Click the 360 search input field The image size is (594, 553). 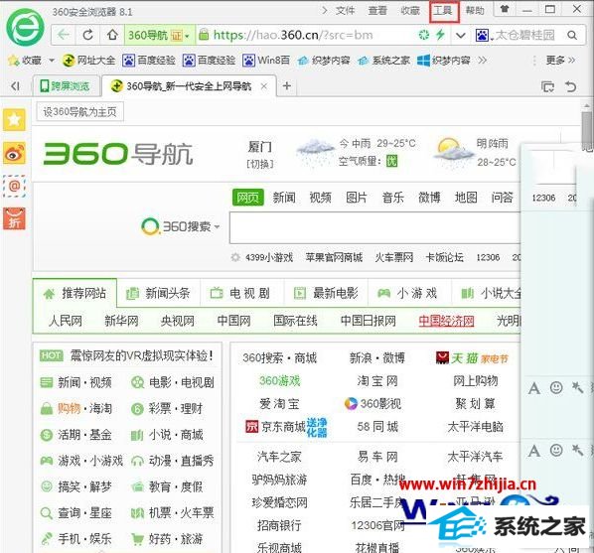click(375, 227)
